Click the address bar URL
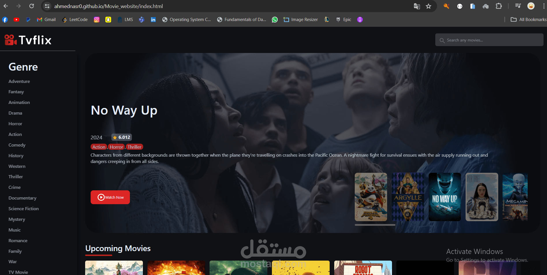Image resolution: width=547 pixels, height=275 pixels. click(x=109, y=6)
